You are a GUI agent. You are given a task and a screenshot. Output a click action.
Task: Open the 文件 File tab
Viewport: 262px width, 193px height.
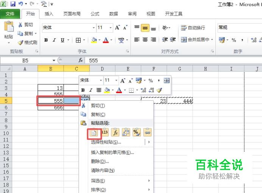10,14
